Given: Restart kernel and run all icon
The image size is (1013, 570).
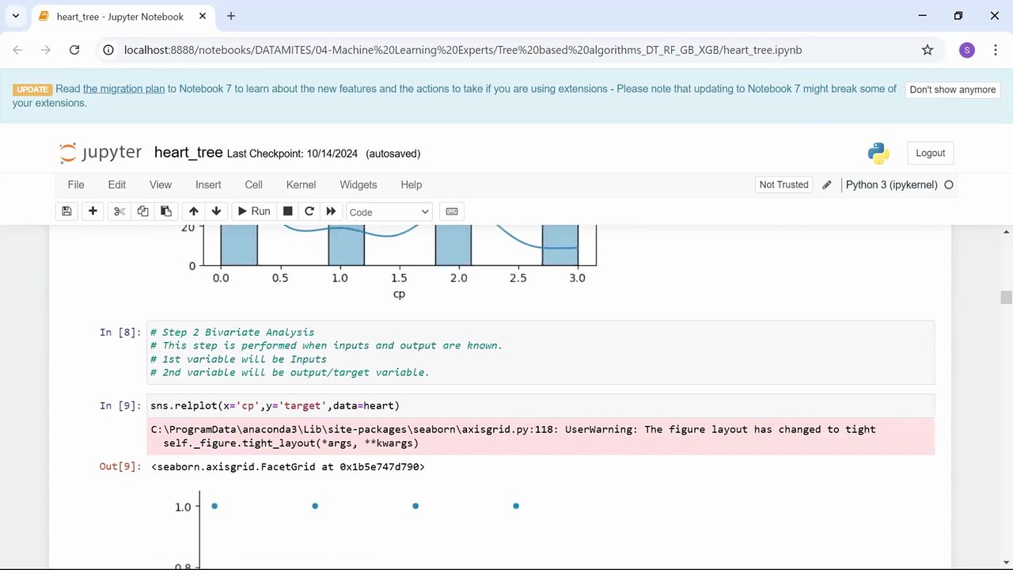Looking at the screenshot, I should click(x=331, y=211).
